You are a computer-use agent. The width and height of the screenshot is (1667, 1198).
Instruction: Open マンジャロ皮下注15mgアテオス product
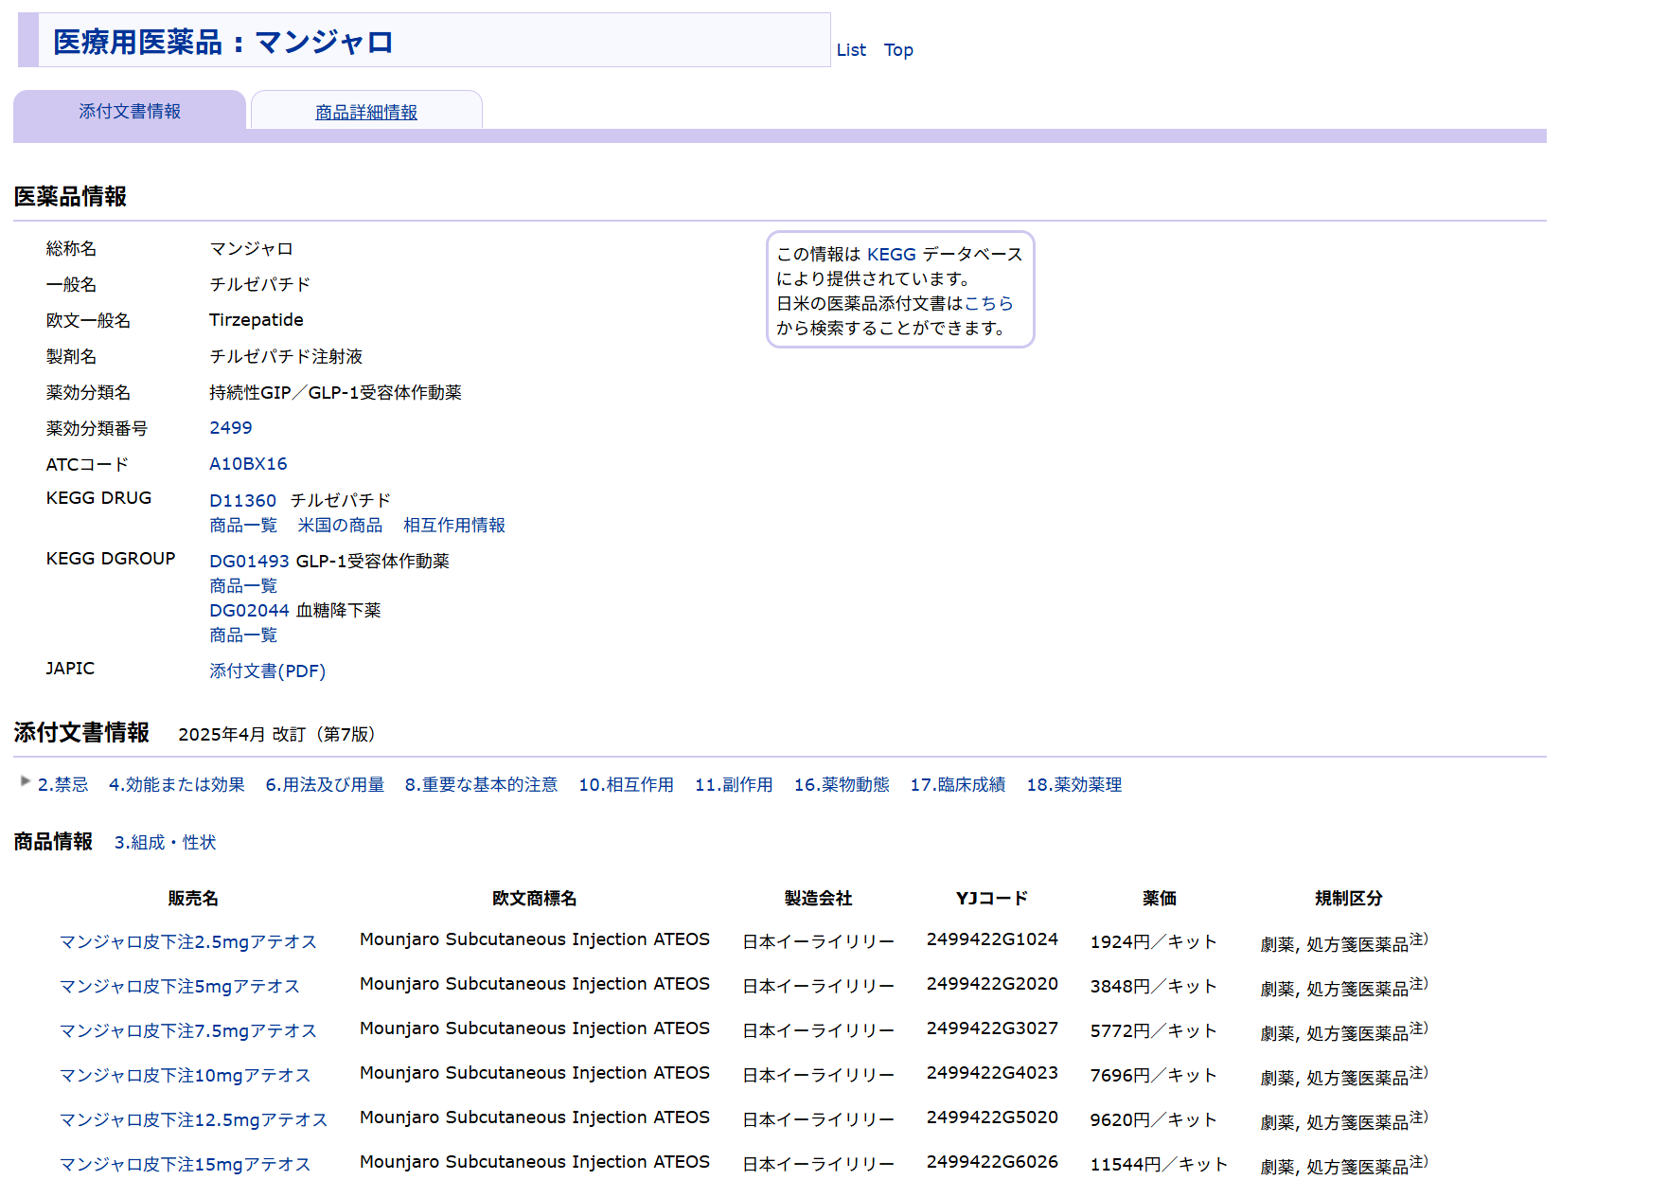coord(185,1165)
